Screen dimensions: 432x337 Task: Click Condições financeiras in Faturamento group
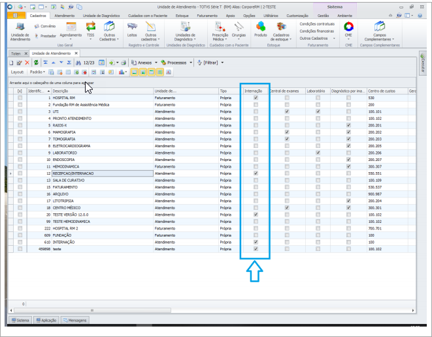click(317, 31)
